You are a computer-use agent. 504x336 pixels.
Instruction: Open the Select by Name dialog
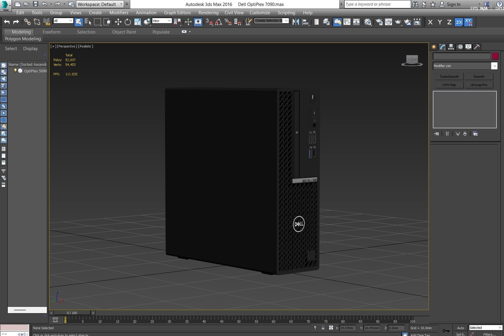tap(88, 22)
